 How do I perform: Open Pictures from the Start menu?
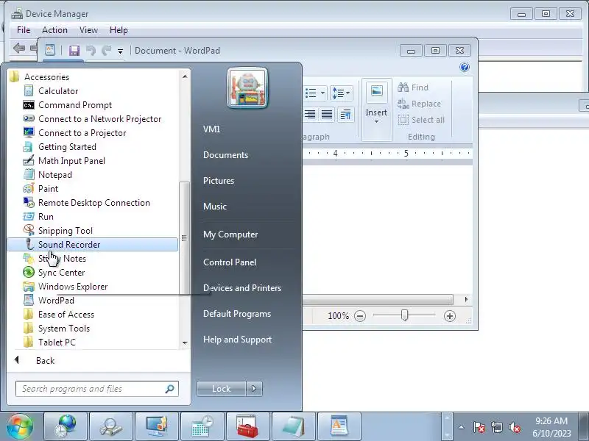coord(219,181)
